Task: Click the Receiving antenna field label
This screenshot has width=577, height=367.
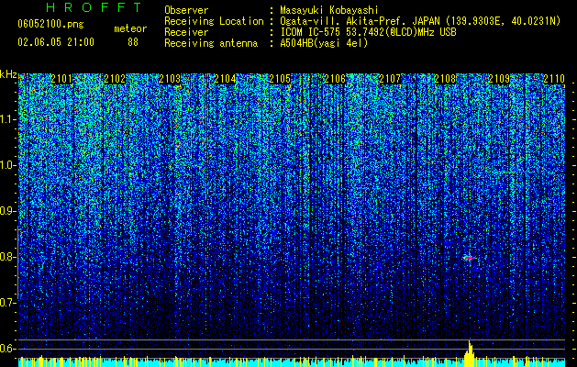Action: point(211,43)
